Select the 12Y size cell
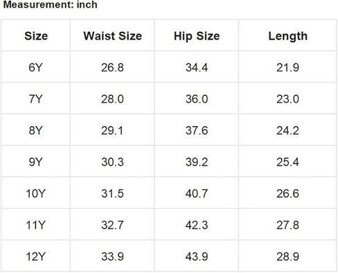This screenshot has width=338, height=273. 35,256
